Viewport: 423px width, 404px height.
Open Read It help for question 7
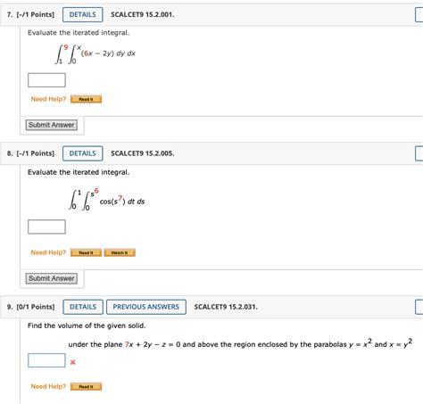click(87, 99)
